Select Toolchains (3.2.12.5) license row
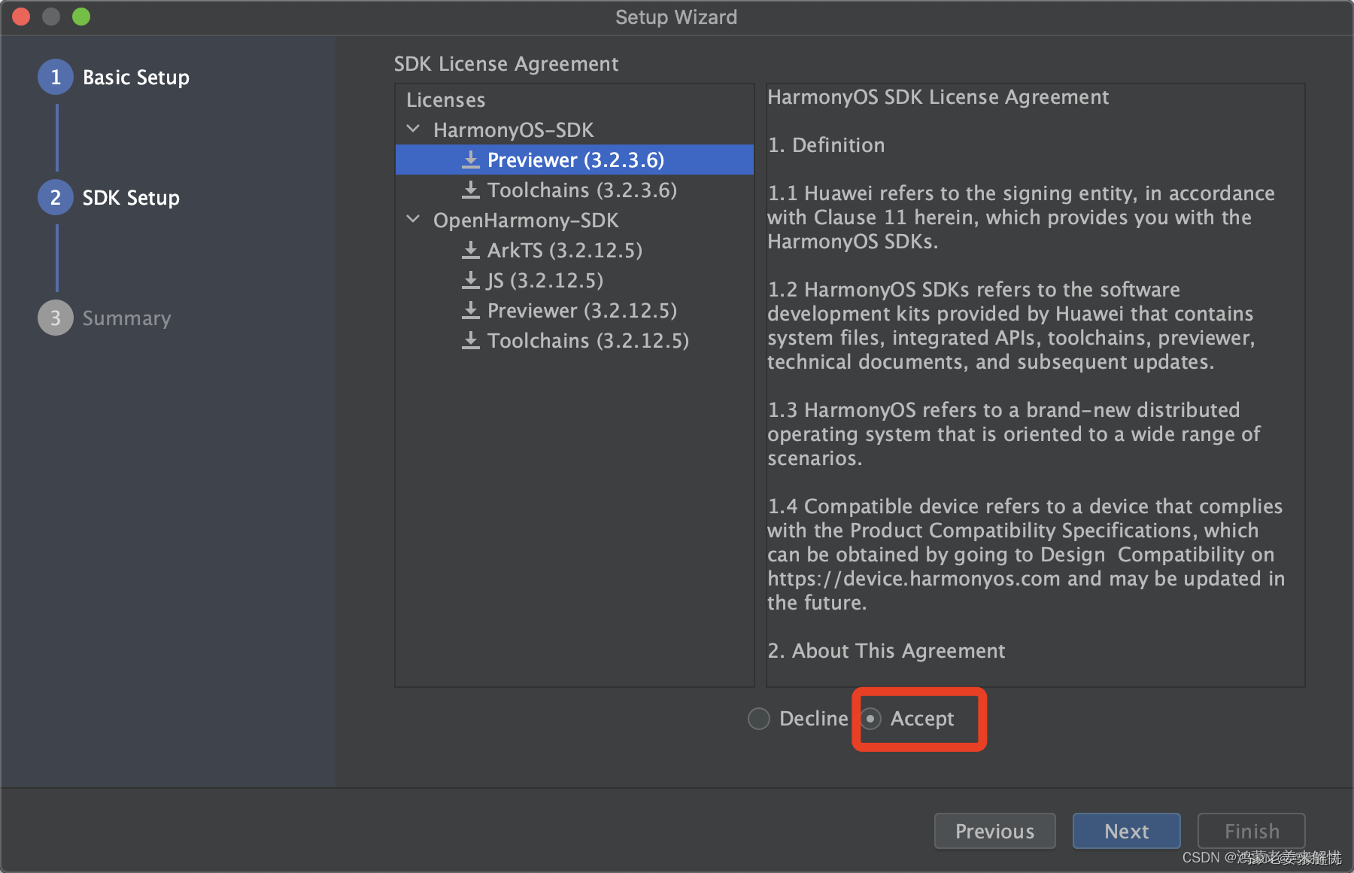This screenshot has height=873, width=1354. click(575, 340)
